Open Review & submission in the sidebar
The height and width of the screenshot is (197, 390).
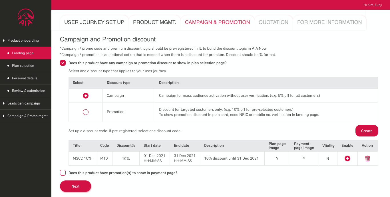coord(26,91)
